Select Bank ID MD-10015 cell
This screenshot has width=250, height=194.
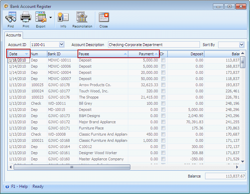coord(62,109)
